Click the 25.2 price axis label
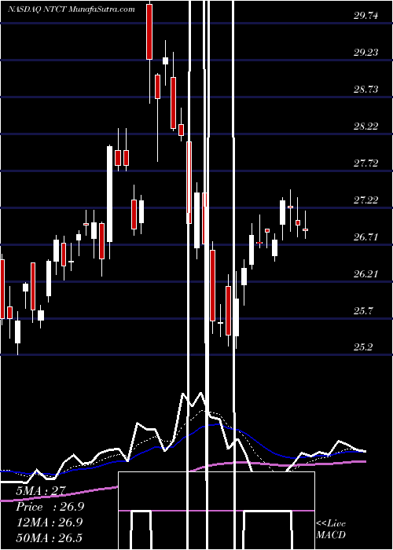Viewport: 393px width, 550px height. (x=363, y=347)
